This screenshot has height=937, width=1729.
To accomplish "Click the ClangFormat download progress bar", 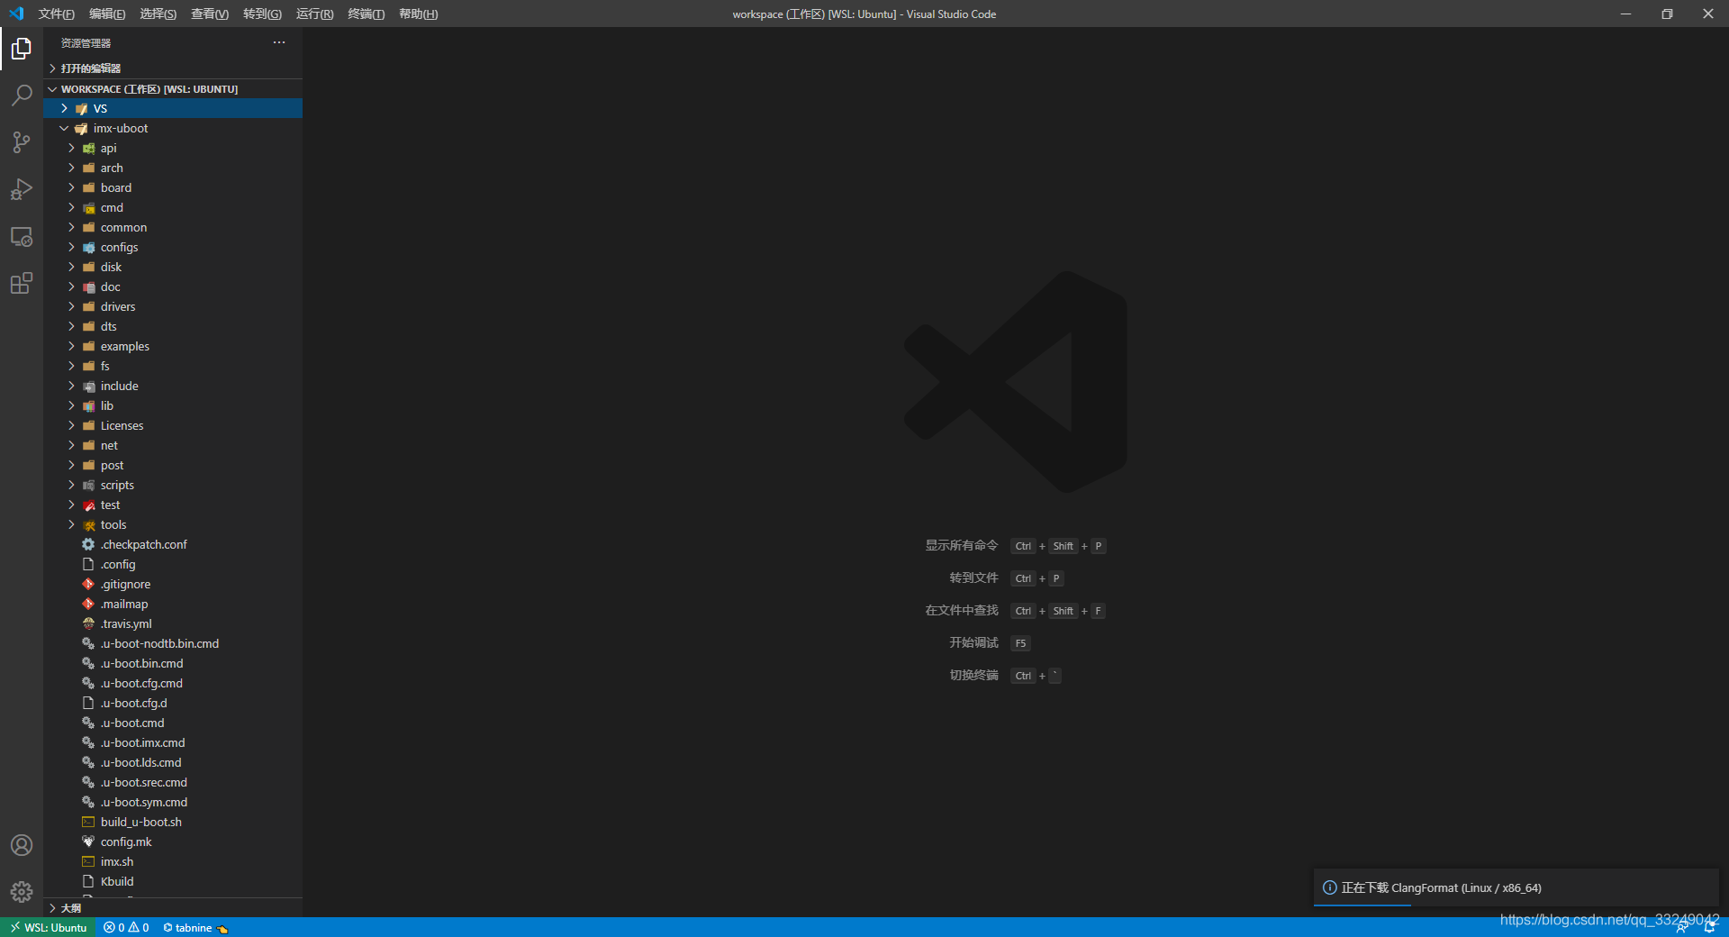I will pos(1516,905).
